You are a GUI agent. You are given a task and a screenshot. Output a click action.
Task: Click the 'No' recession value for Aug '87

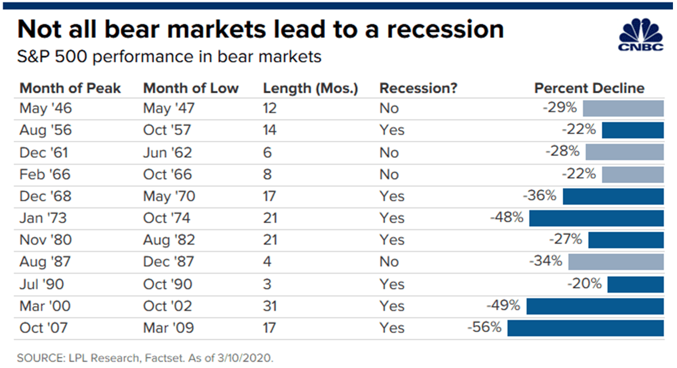coord(389,262)
